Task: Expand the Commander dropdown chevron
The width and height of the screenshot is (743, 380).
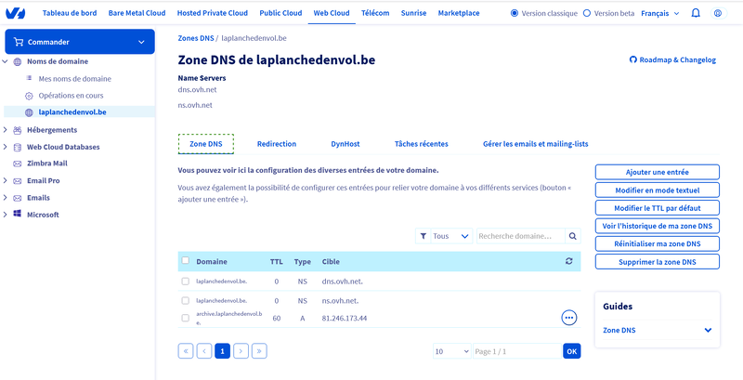Action: 141,42
